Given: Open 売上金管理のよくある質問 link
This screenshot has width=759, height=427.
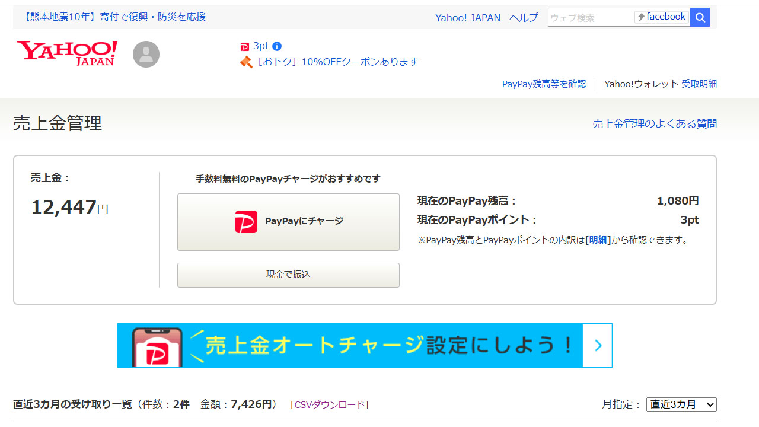Looking at the screenshot, I should (x=655, y=124).
